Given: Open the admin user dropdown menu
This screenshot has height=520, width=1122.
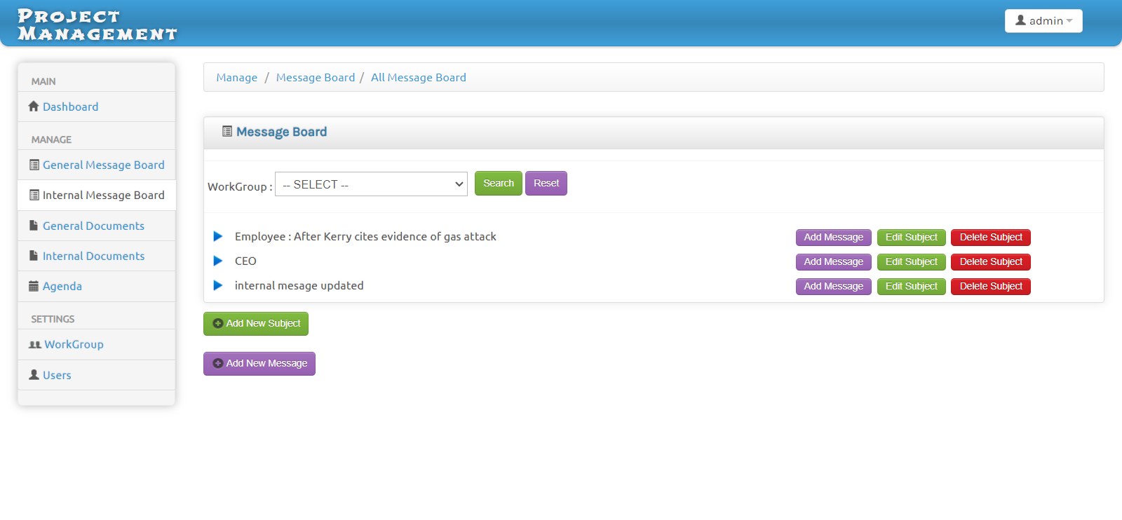Looking at the screenshot, I should [1043, 21].
